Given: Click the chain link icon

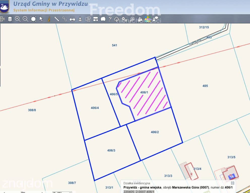Looking at the screenshot, I should (64, 19).
